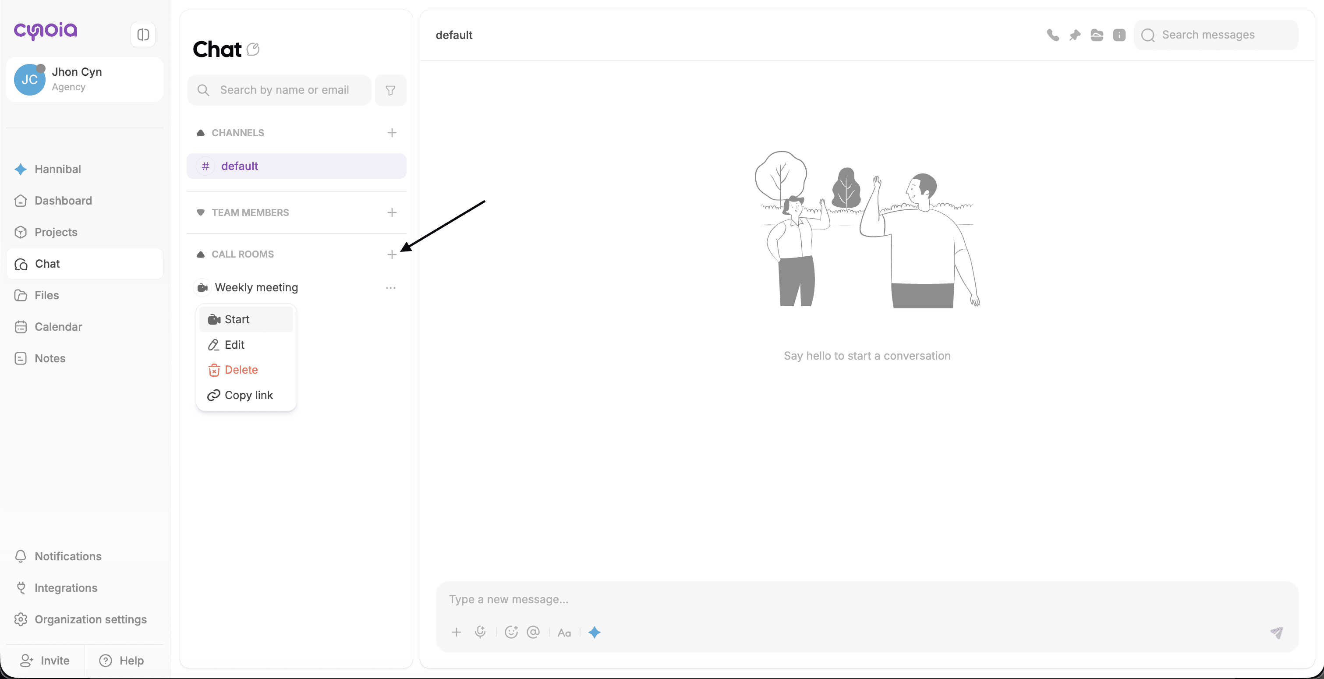Viewport: 1324px width, 679px height.
Task: Open Hannibal AI assistant in composer
Action: (x=595, y=632)
